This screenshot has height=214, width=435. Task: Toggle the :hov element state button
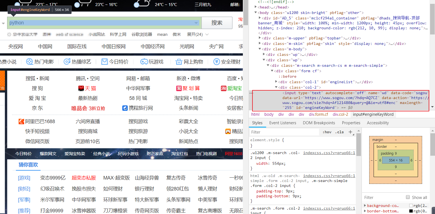tap(327, 132)
